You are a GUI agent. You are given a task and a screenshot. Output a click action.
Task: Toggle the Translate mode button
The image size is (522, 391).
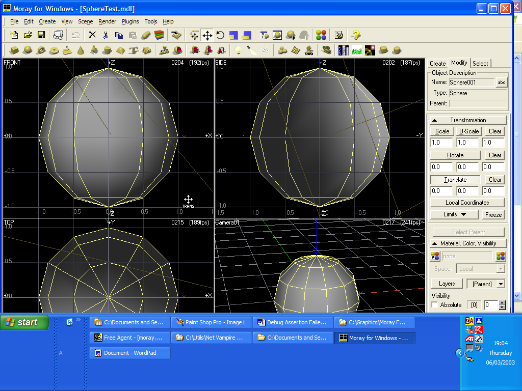(x=455, y=180)
